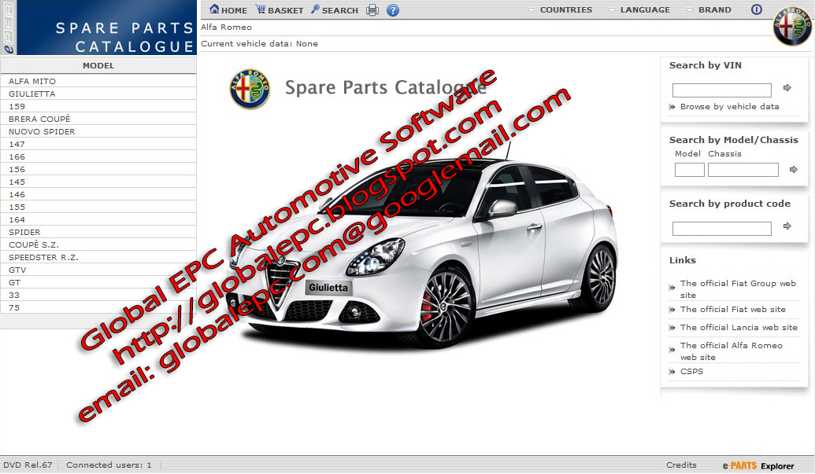Expand the COUNTRIES dropdown menu

coord(560,10)
